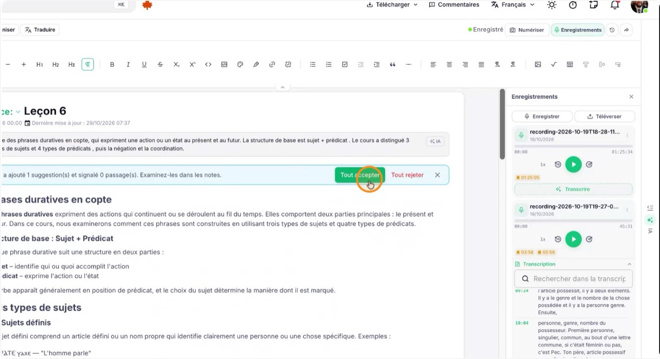
Task: Toggle the paragraph style button
Action: [x=88, y=65]
